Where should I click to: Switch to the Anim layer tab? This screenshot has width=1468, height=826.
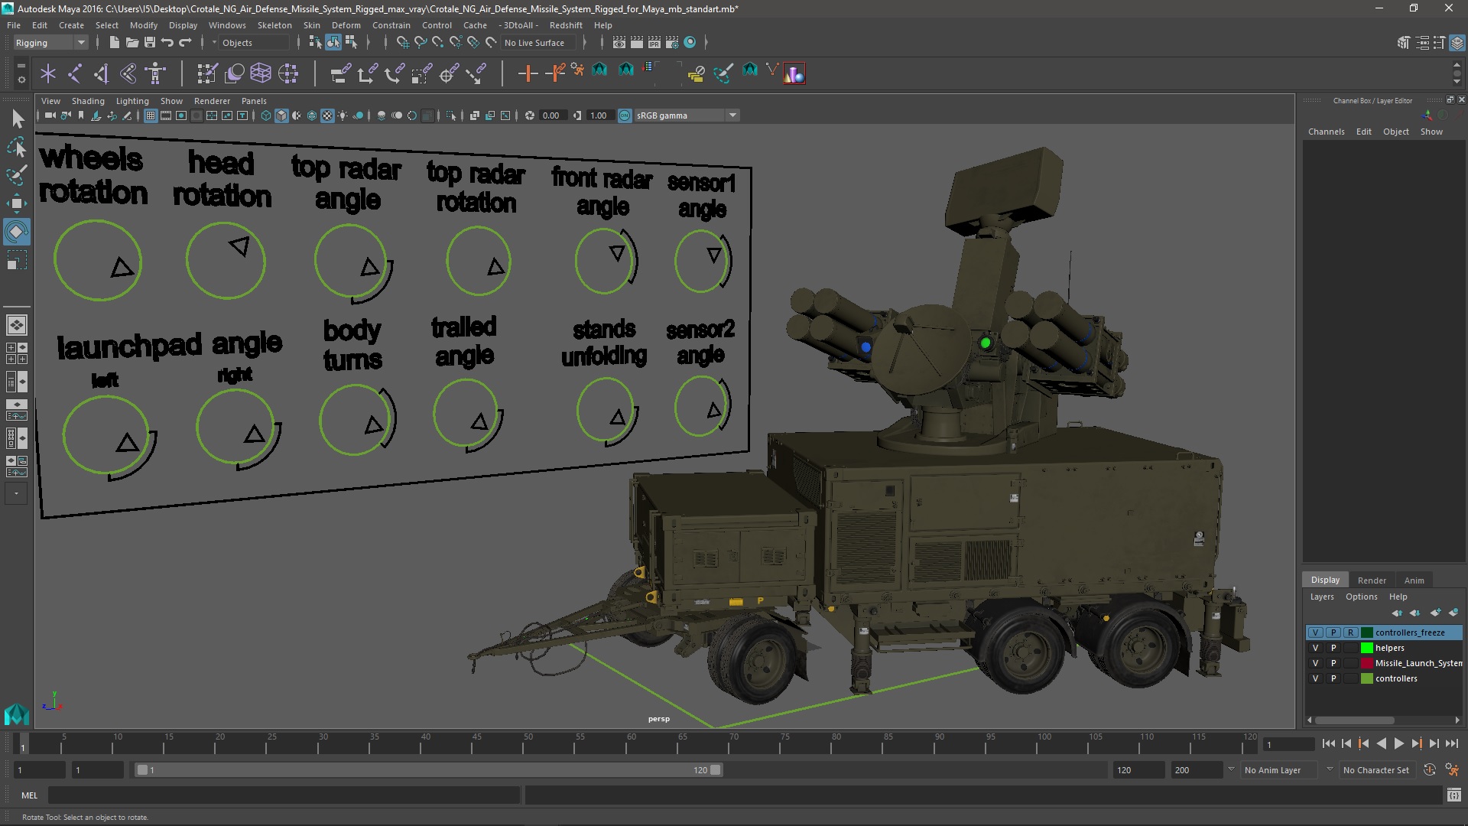point(1414,580)
